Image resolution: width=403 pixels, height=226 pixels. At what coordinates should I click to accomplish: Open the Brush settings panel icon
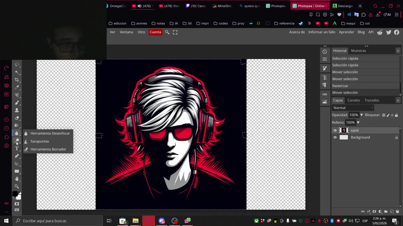click(x=325, y=68)
